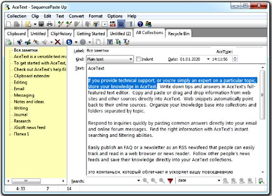Open the Format menu

tap(96, 16)
